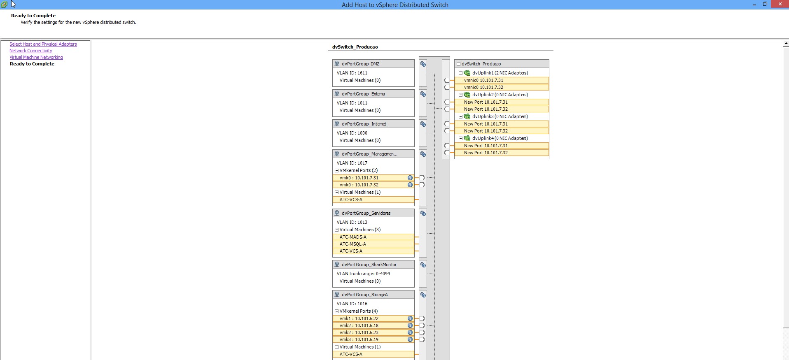Collapse the dvSwitch_Producao uplink tree

(458, 64)
